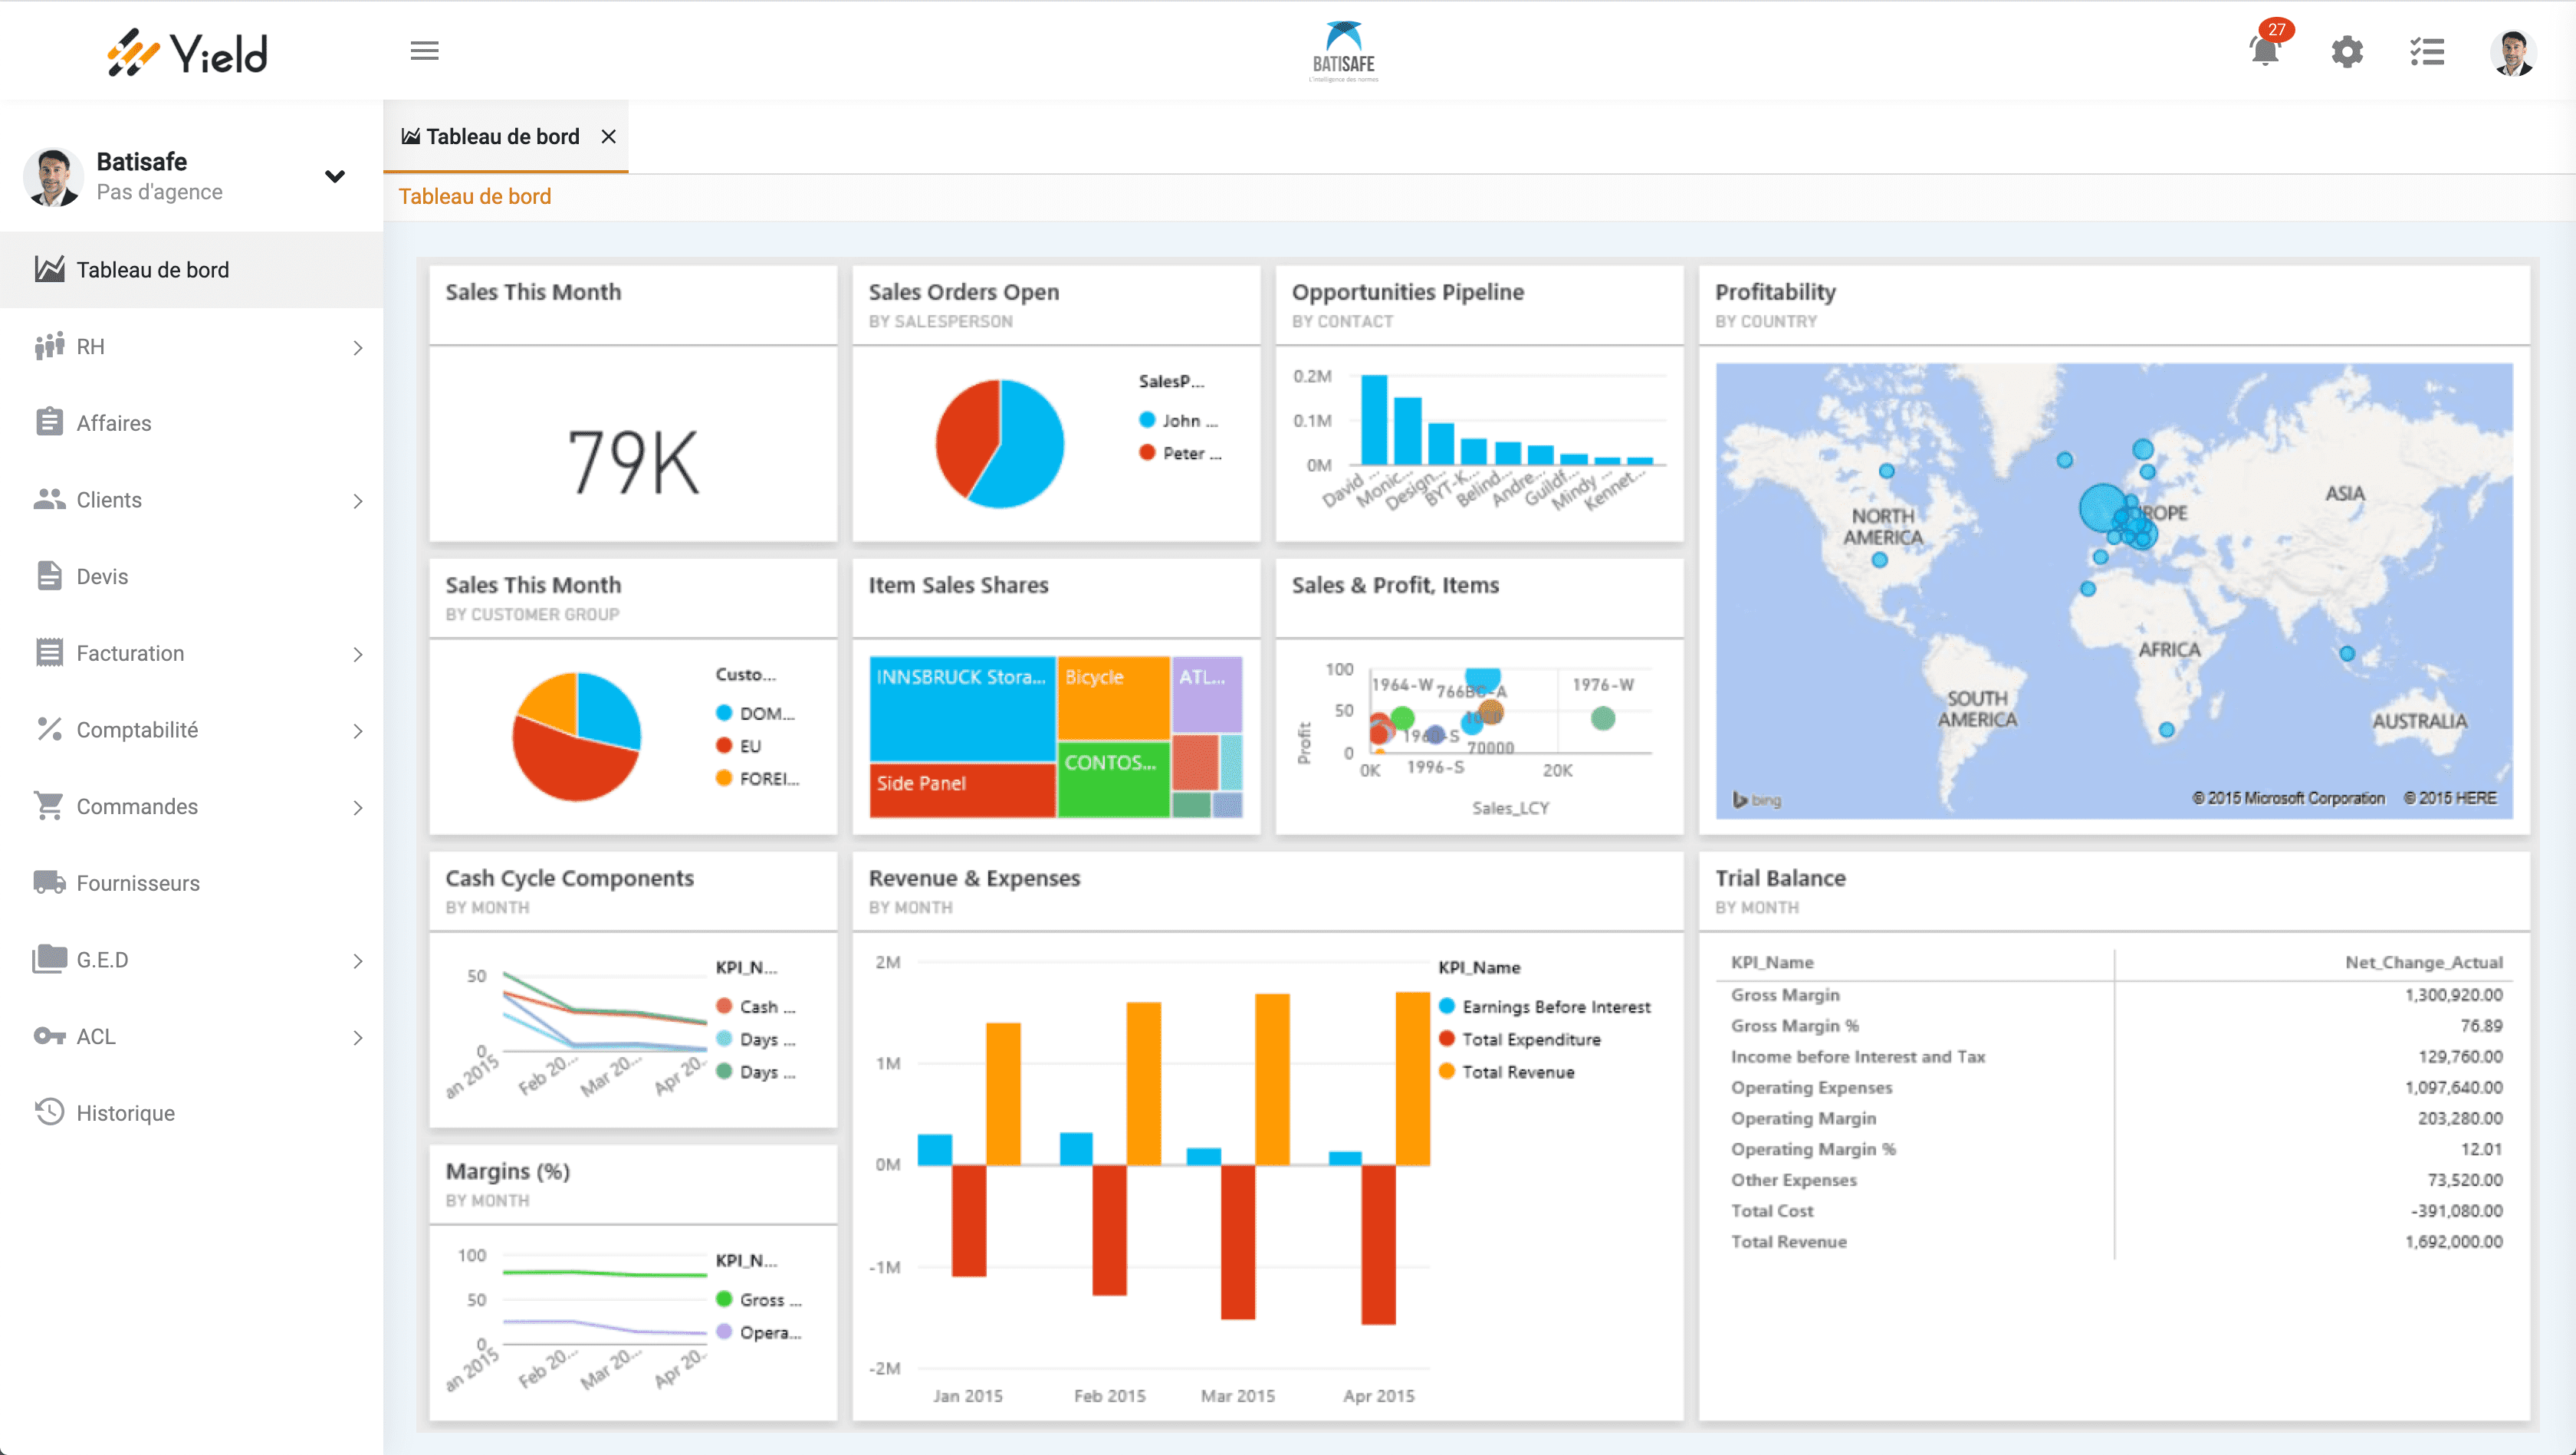Open Affaires in the sidebar
The width and height of the screenshot is (2576, 1455).
(x=191, y=422)
